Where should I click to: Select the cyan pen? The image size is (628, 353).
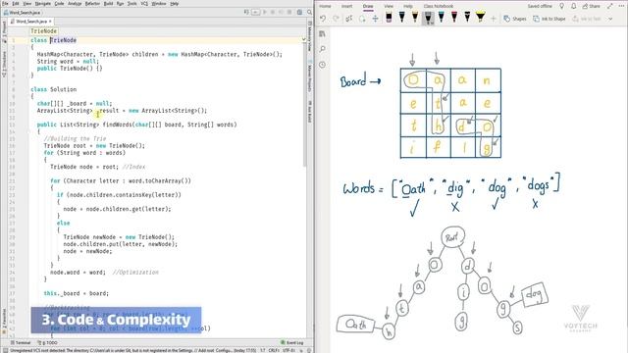click(x=441, y=18)
